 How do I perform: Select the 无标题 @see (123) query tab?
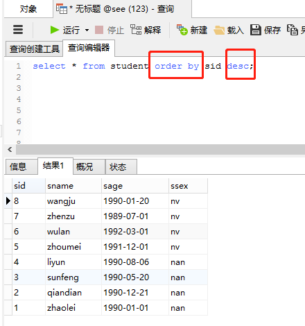122,9
